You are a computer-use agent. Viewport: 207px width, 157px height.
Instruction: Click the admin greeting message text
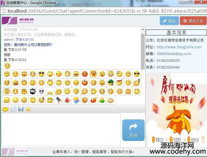pyautogui.click(x=28, y=45)
